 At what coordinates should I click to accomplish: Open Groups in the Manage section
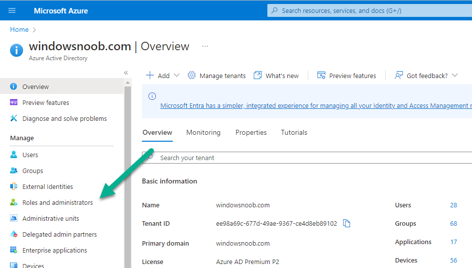click(32, 171)
